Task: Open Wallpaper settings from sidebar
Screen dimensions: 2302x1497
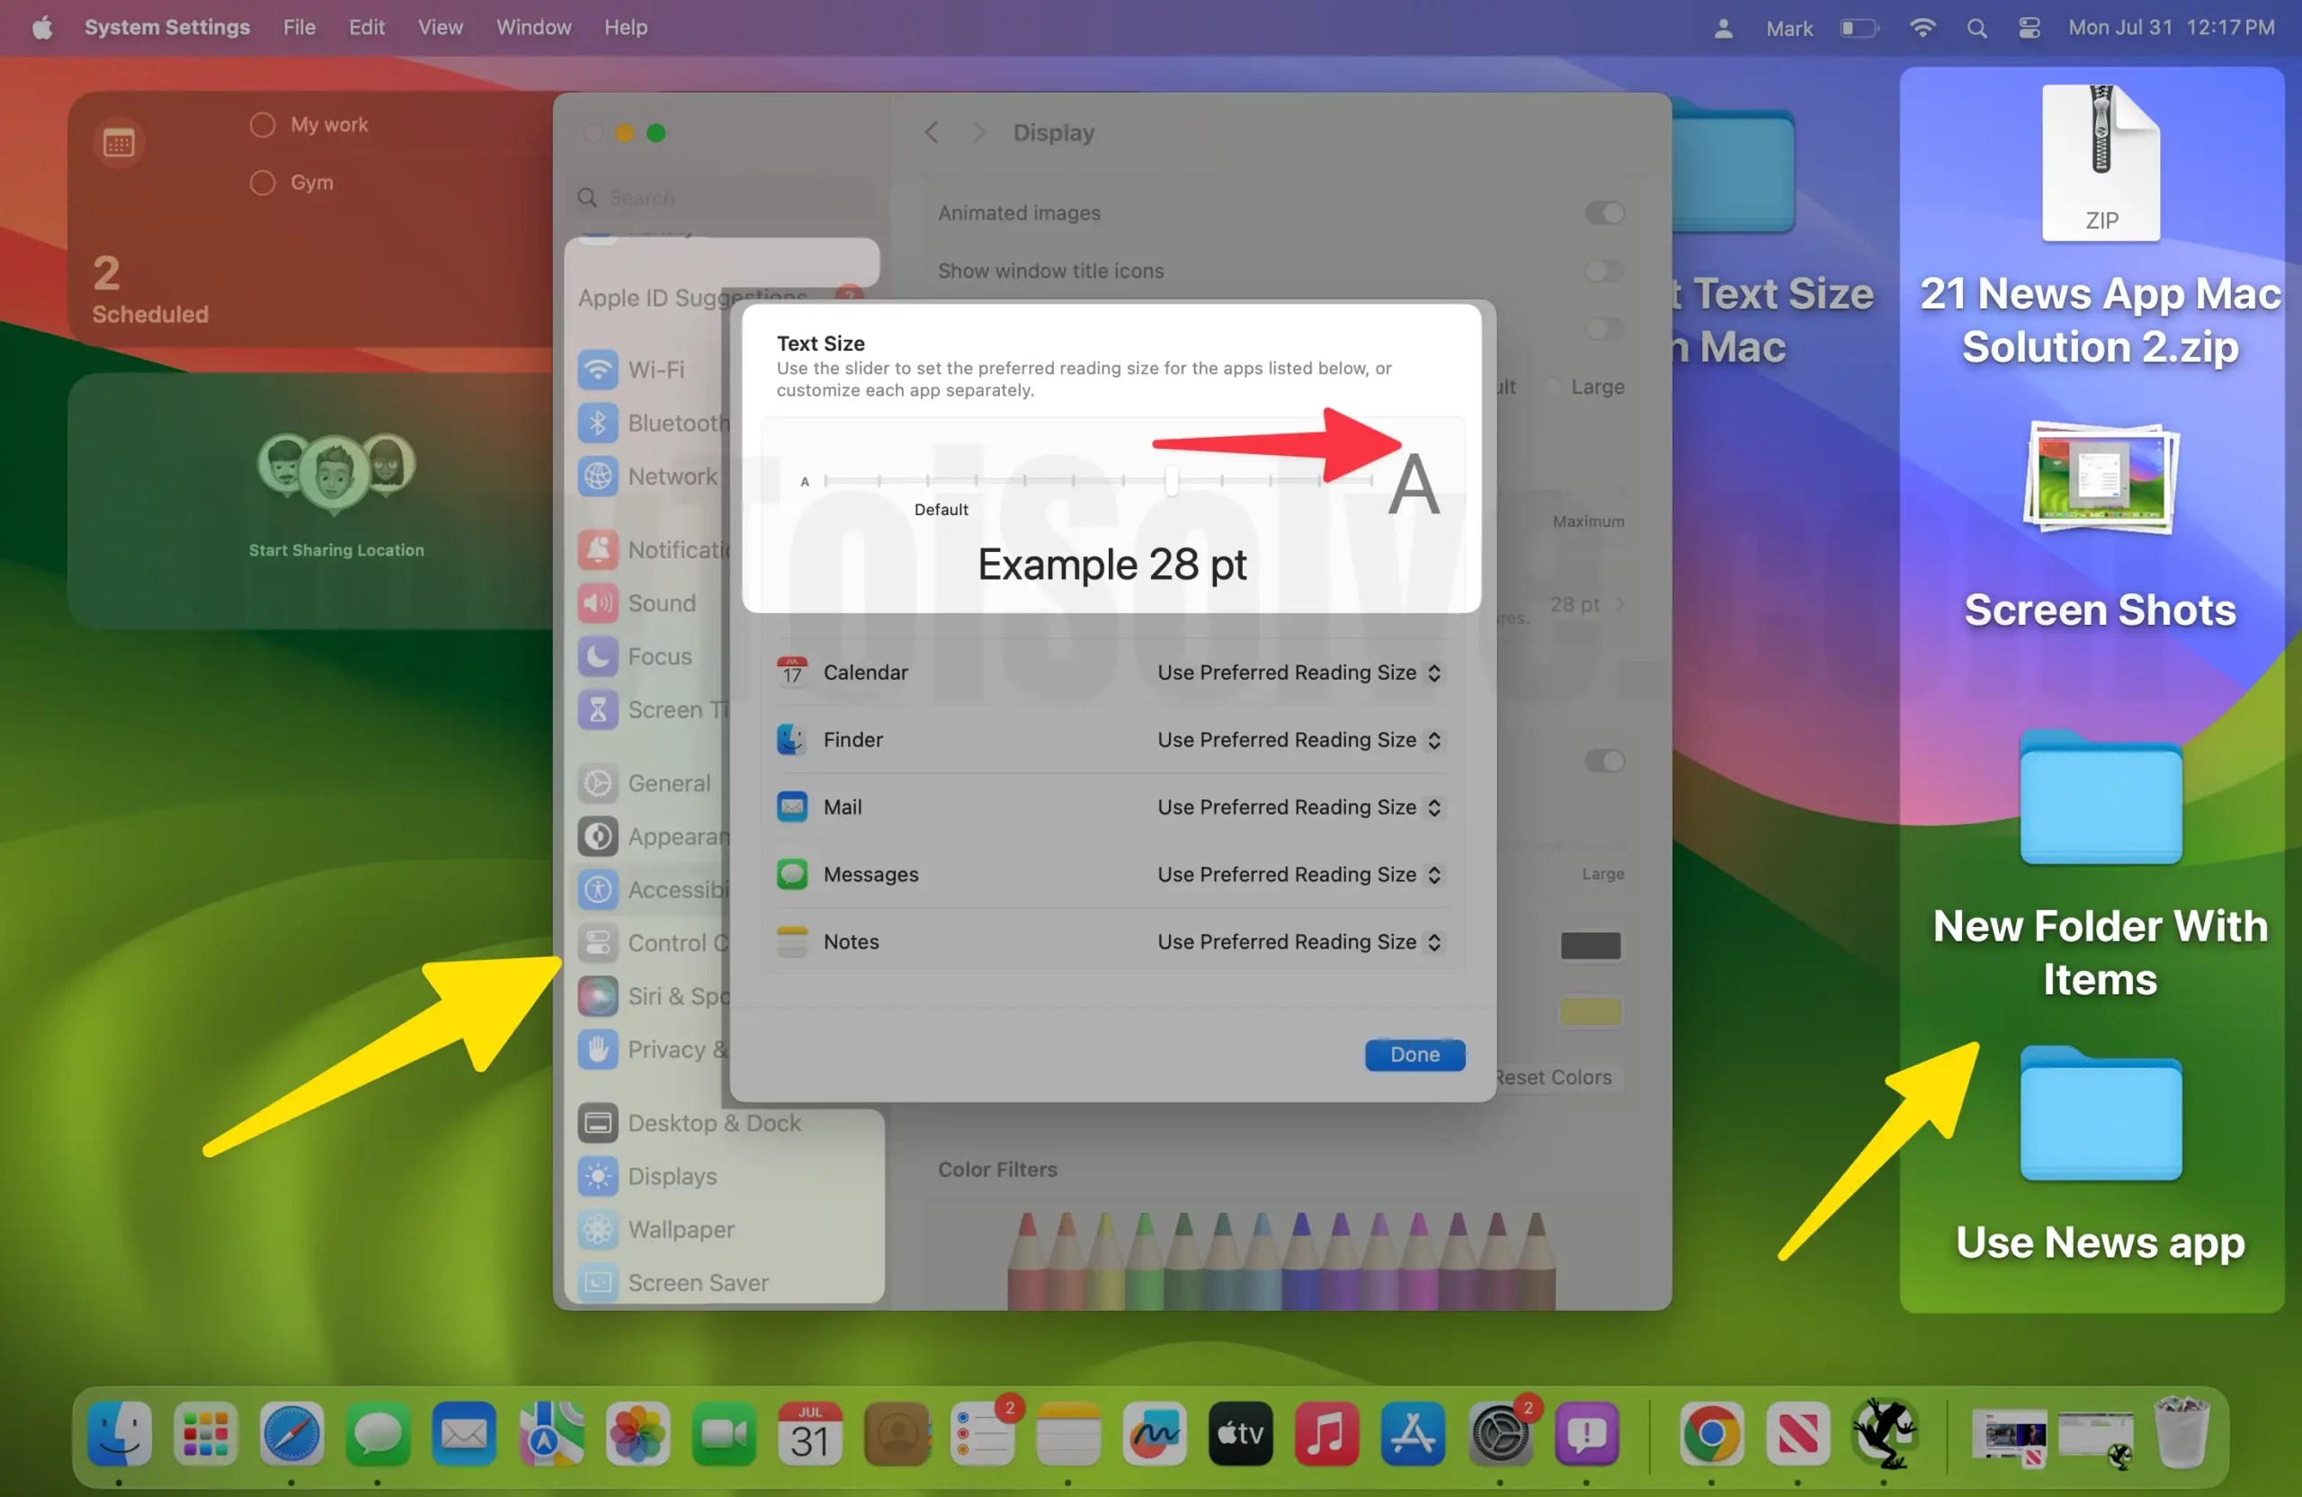Action: pos(680,1229)
